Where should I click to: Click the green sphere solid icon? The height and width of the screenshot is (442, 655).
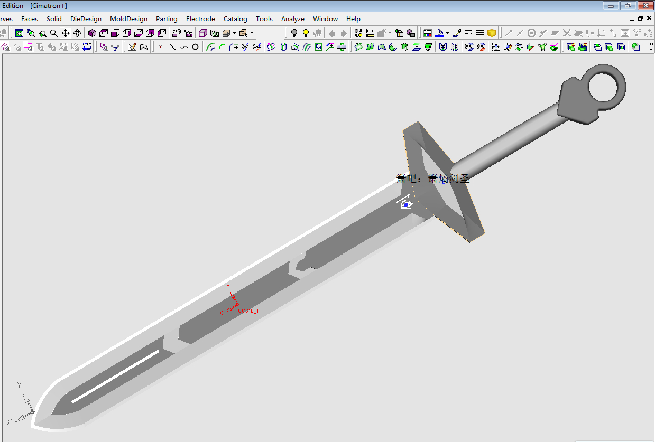click(x=635, y=46)
